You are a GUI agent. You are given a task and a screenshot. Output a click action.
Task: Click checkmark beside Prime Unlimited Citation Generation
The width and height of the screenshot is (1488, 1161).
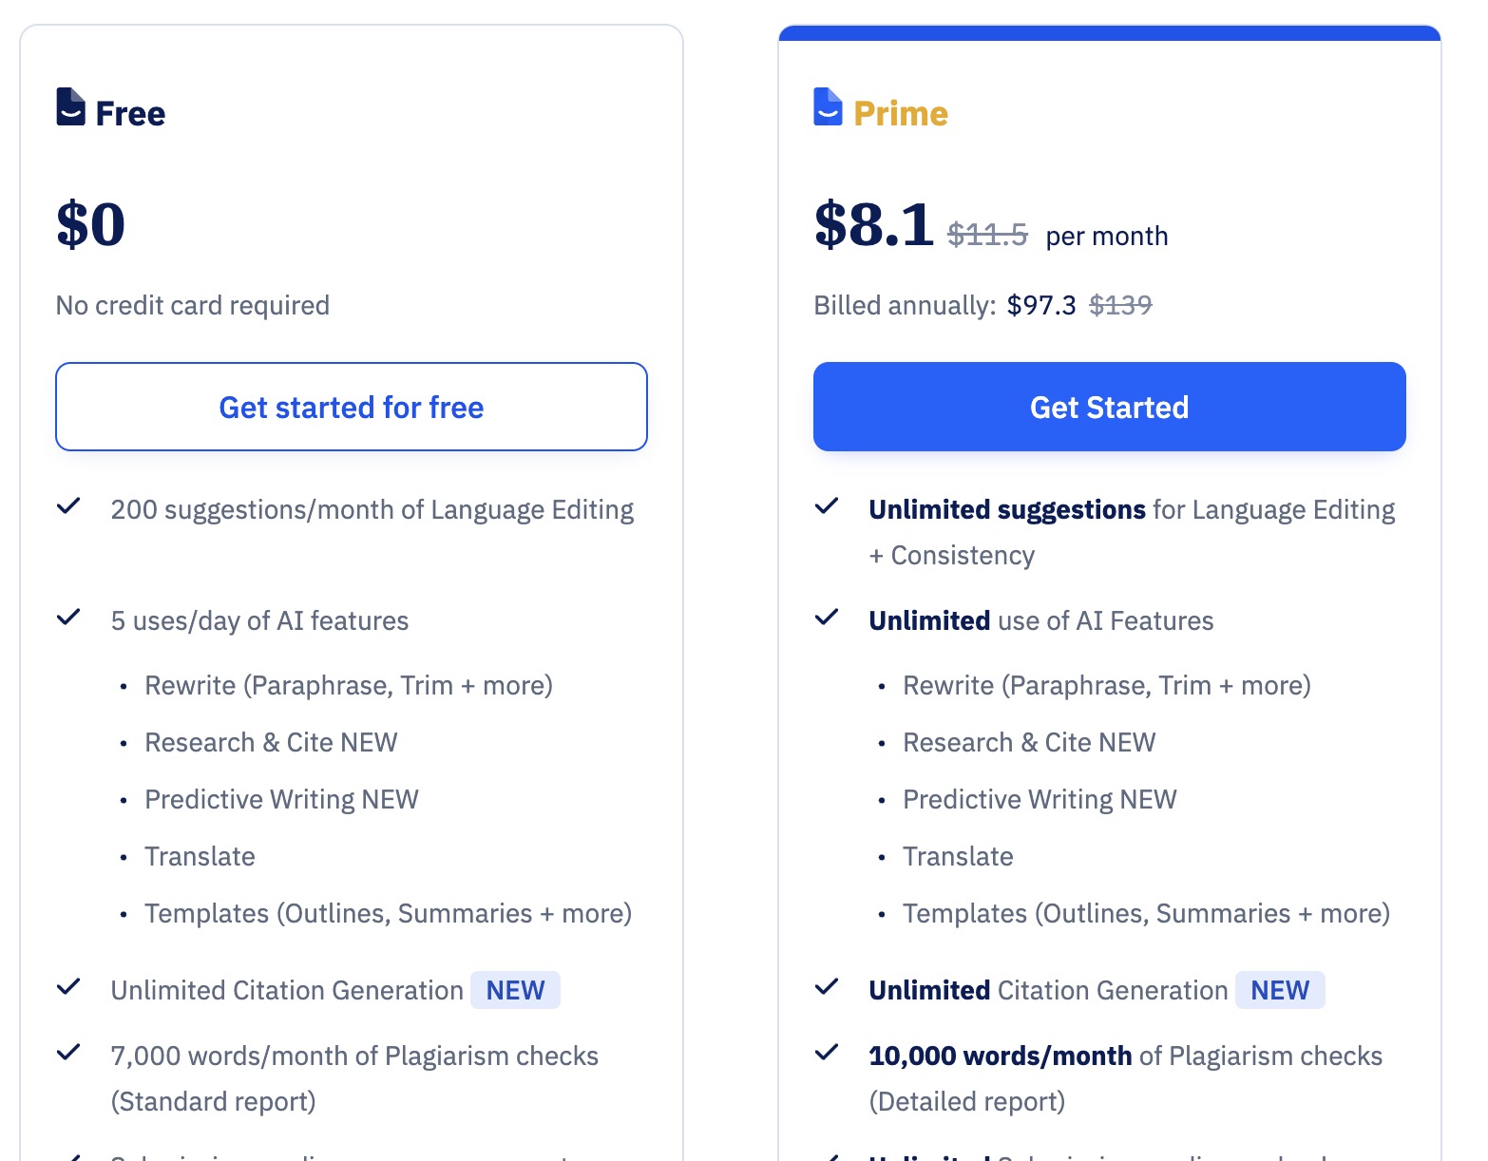pos(827,987)
